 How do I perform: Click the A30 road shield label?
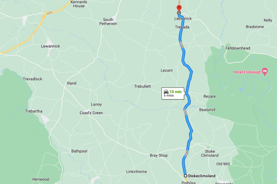point(50,13)
